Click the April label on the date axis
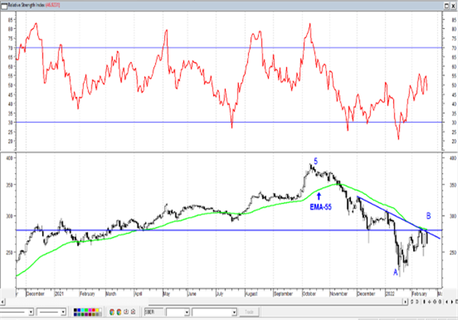This screenshot has height=320, width=458. point(138,294)
